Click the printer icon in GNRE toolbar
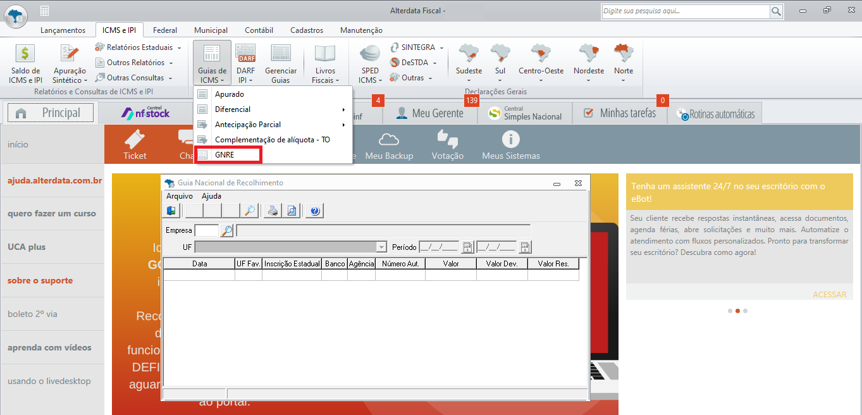The height and width of the screenshot is (415, 862). 273,211
